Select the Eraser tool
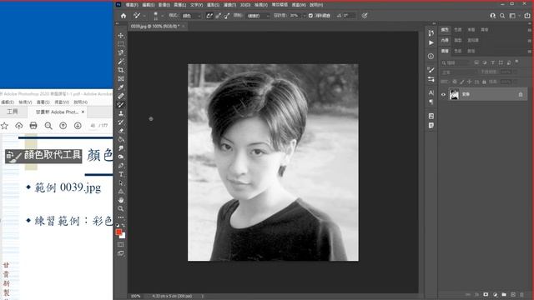Viewport: 534px width, 300px height. [121, 131]
